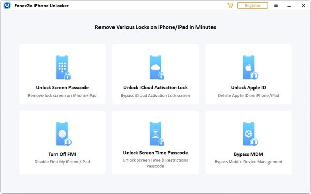The width and height of the screenshot is (311, 194).
Task: Click the Unlock Screen Passcode title
Action: (x=62, y=88)
